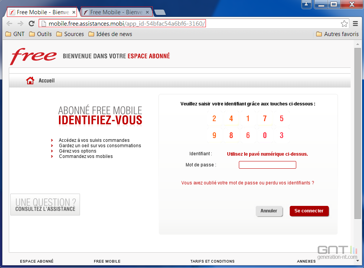
Task: Open Outils bookmarks folder
Action: pyautogui.click(x=41, y=34)
